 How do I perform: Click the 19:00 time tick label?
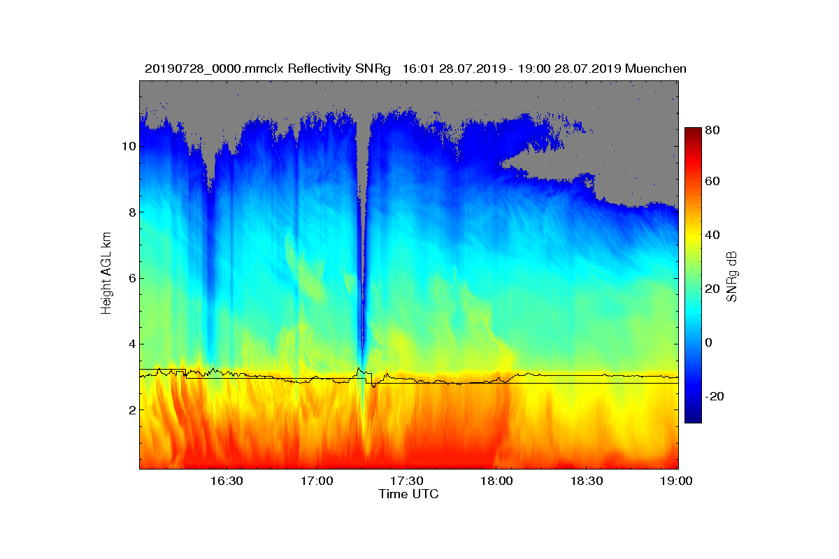pyautogui.click(x=676, y=481)
